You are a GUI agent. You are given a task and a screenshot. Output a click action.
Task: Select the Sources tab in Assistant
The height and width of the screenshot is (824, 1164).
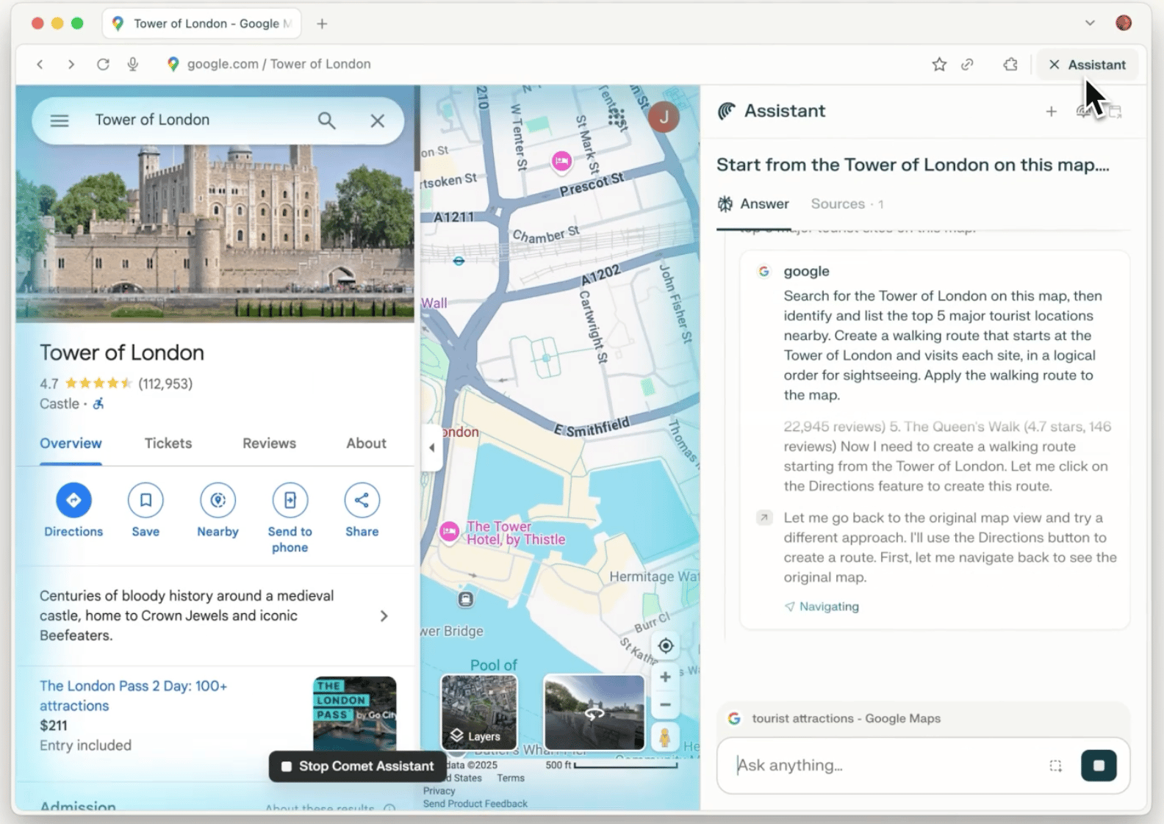point(847,204)
